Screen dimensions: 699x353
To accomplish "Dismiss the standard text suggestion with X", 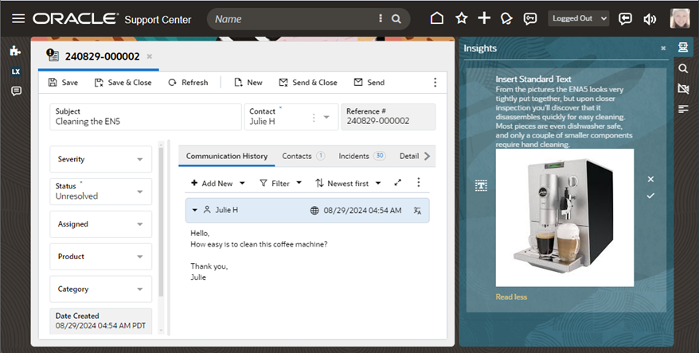I will pos(651,179).
